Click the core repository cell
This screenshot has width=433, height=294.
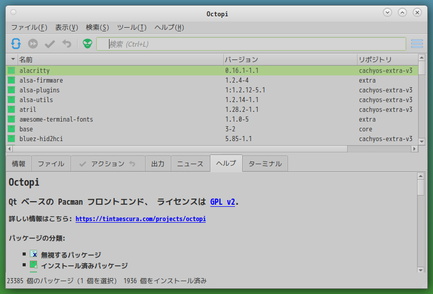point(365,129)
